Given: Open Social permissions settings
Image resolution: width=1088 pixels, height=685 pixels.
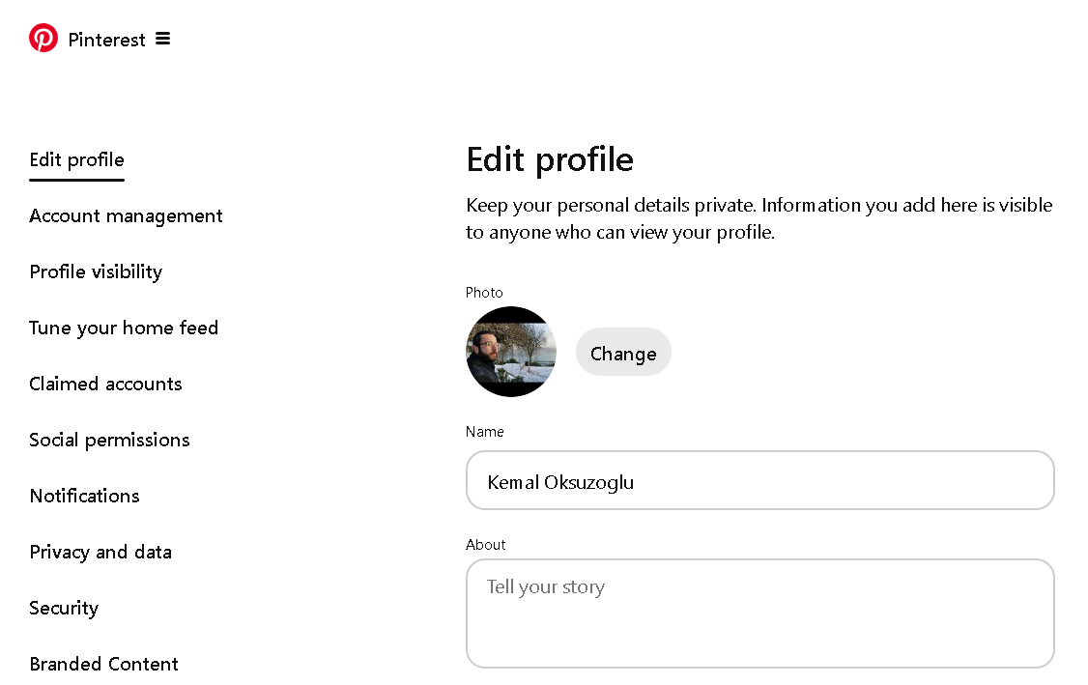Looking at the screenshot, I should click(109, 440).
